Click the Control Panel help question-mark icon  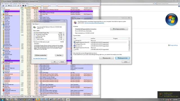[x=179, y=6]
